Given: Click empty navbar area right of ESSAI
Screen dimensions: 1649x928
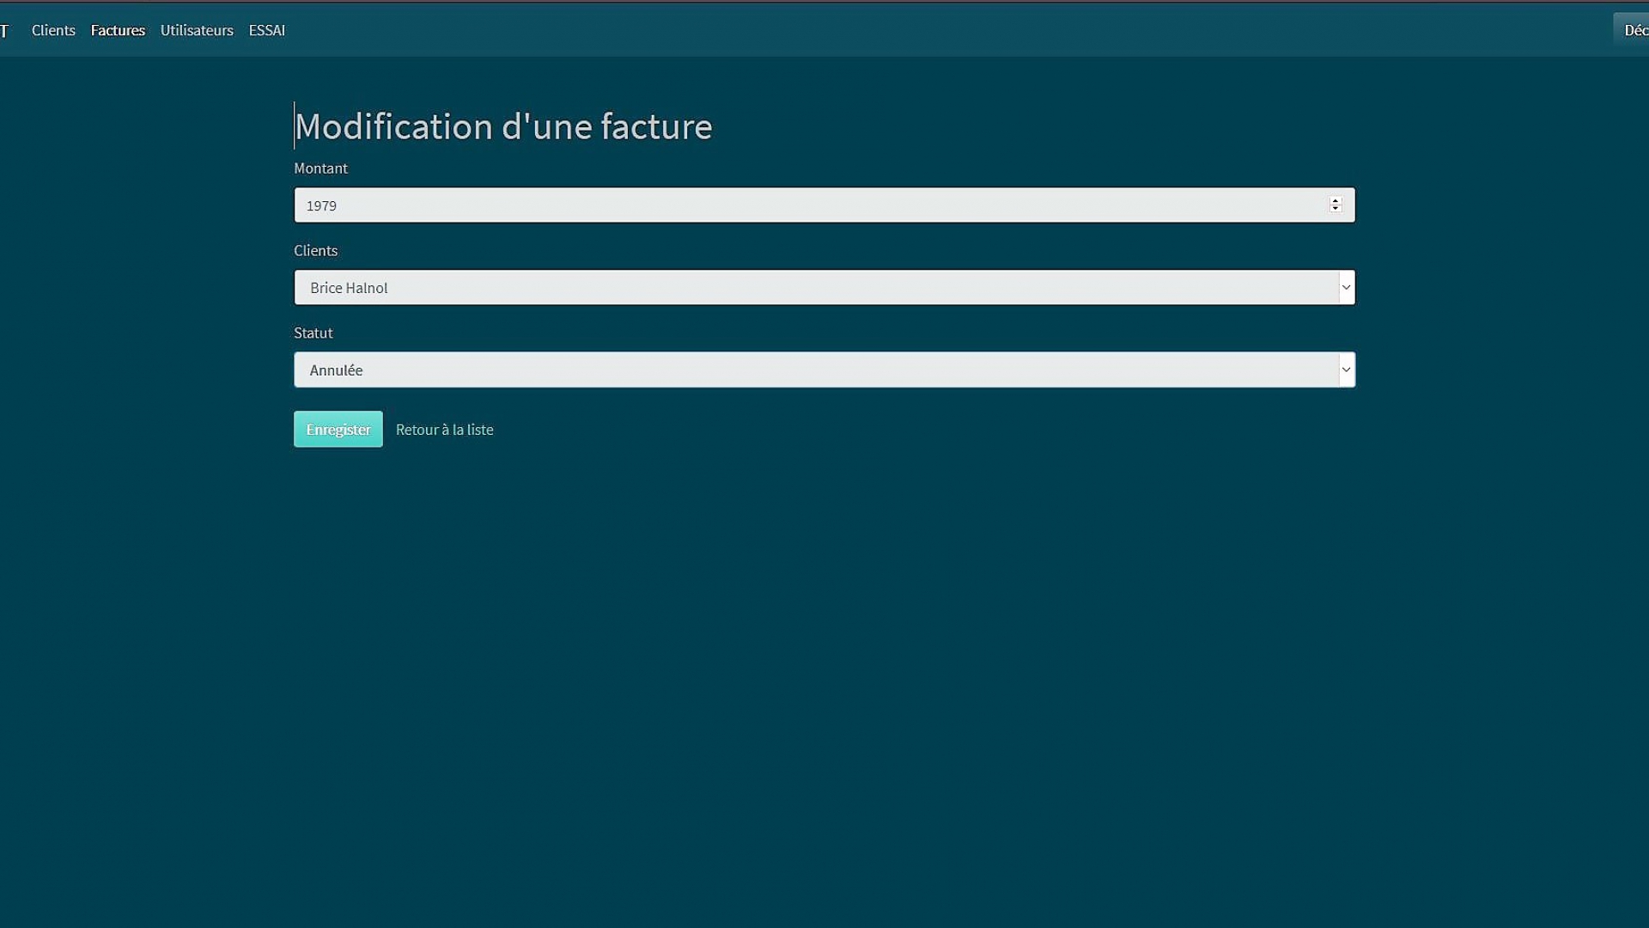Looking at the screenshot, I should (x=859, y=30).
